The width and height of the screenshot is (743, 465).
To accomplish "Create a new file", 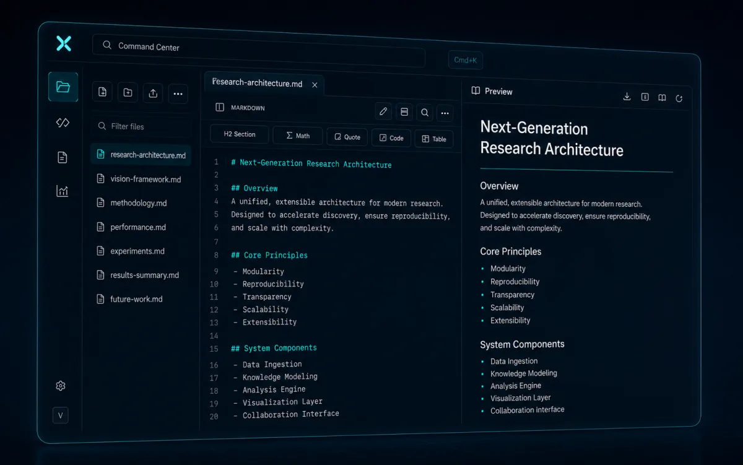I will tap(103, 92).
